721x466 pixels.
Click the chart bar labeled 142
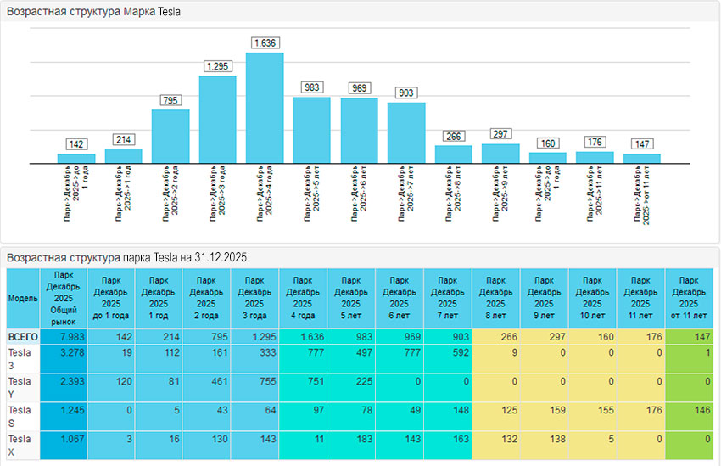pos(76,158)
